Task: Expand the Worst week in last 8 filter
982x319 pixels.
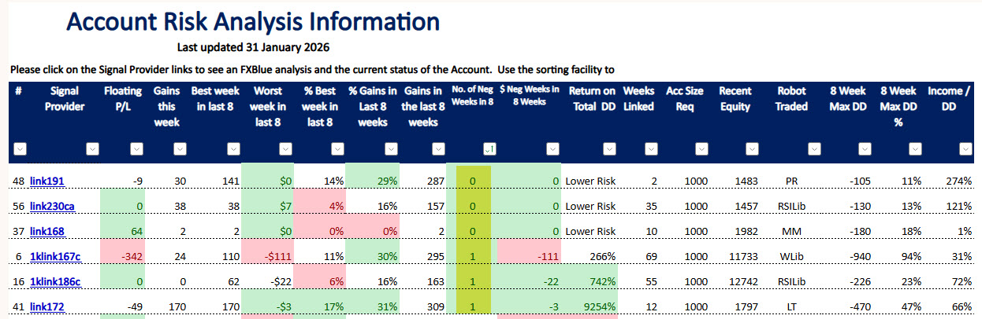Action: [285, 148]
